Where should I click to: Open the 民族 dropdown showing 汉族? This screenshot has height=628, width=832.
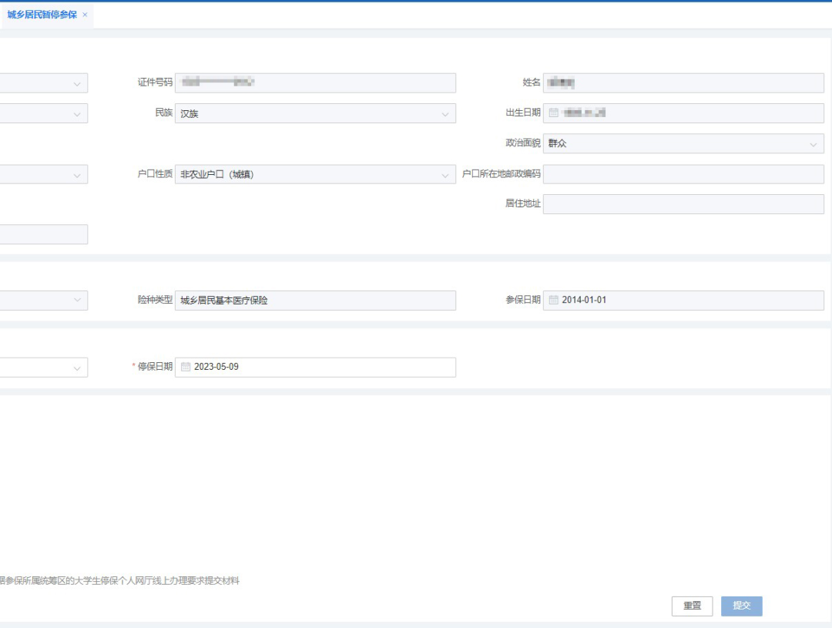click(315, 113)
